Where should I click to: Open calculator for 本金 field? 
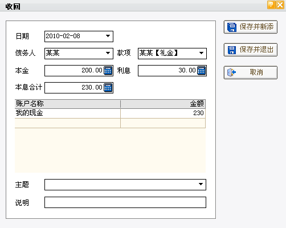click(108, 71)
